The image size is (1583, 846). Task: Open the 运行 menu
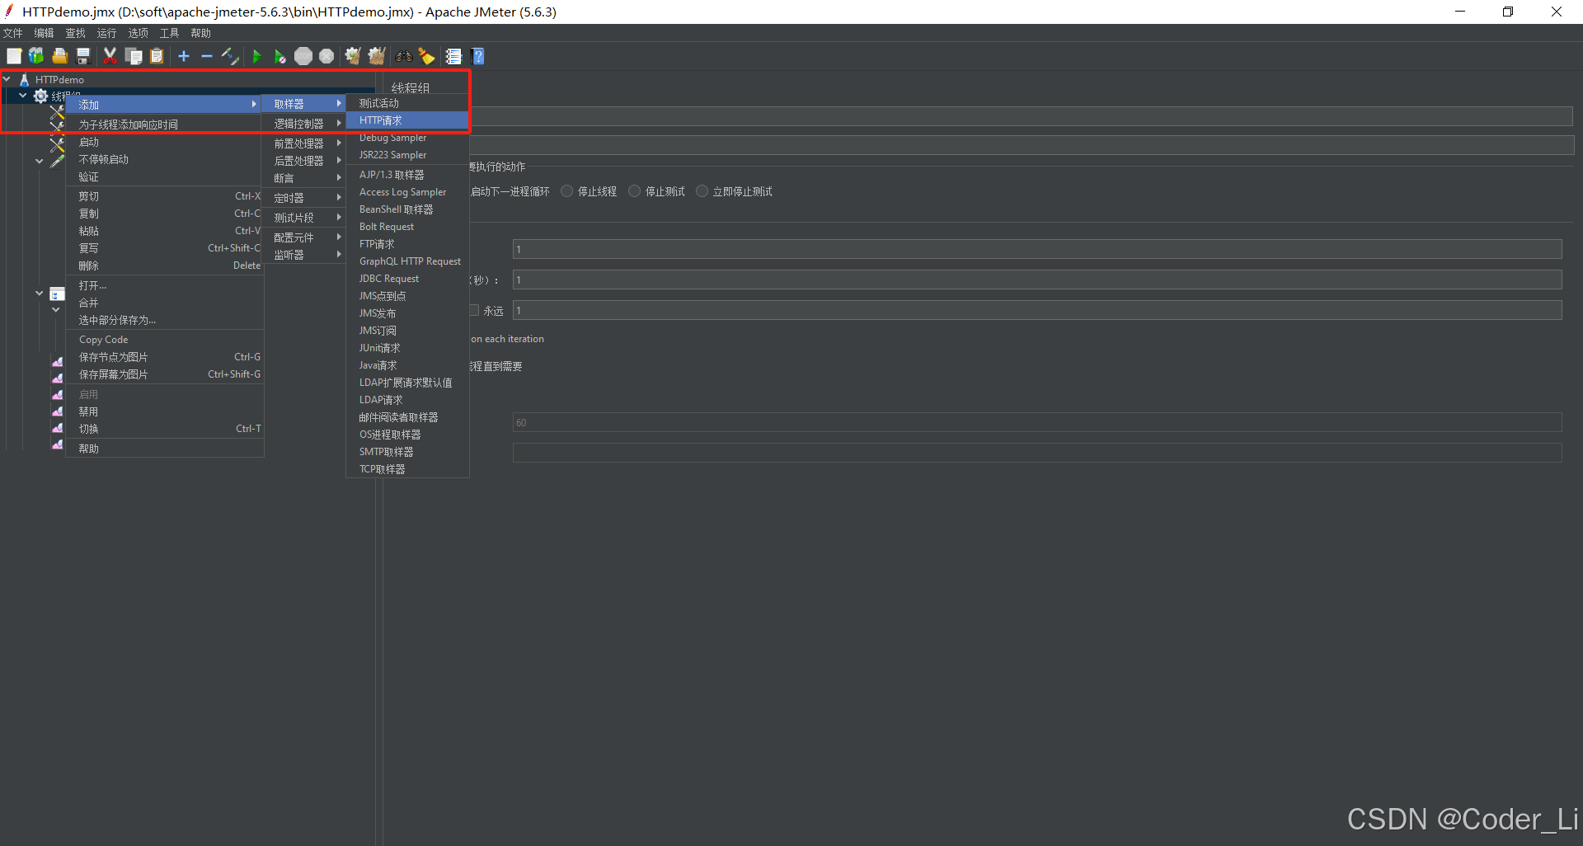[106, 33]
